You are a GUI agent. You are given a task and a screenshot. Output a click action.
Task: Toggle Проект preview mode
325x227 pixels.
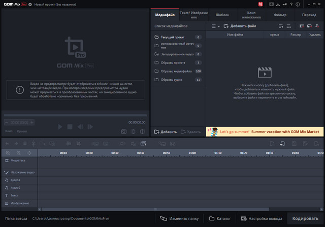point(22,131)
